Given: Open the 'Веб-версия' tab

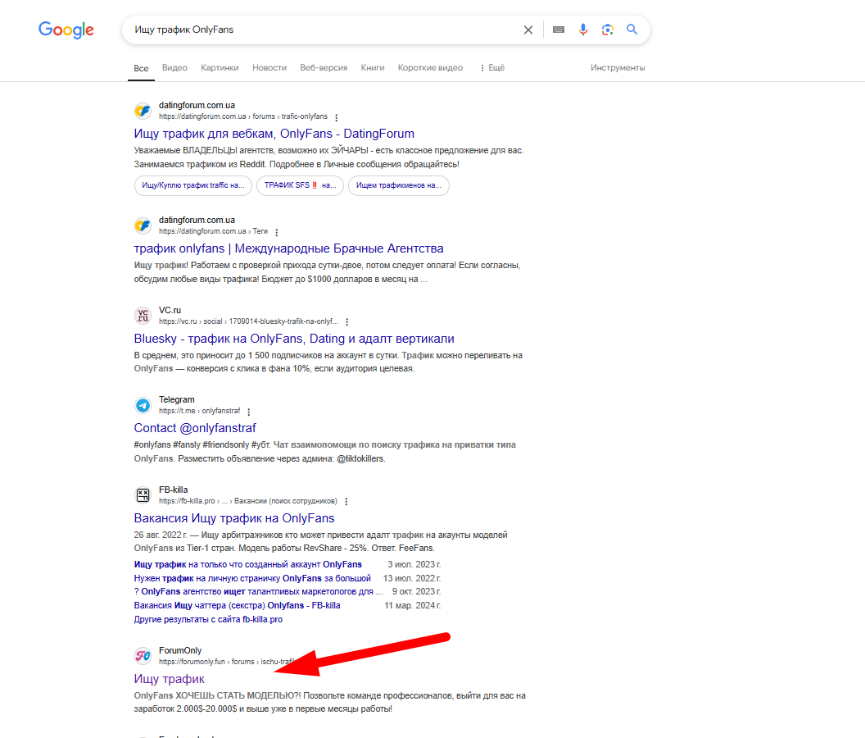Looking at the screenshot, I should pos(324,67).
